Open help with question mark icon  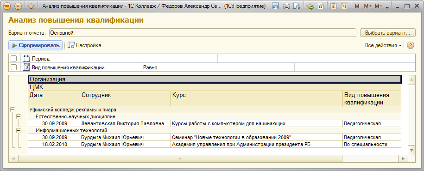point(410,45)
